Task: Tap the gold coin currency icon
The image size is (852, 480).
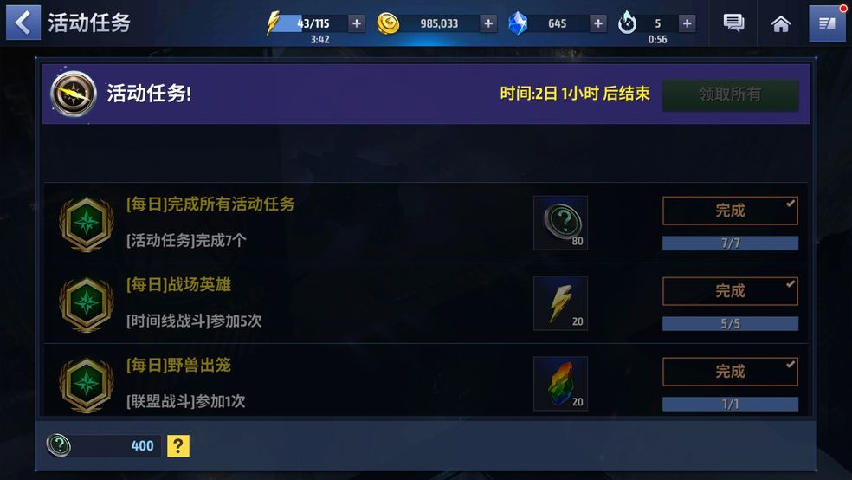Action: [388, 23]
